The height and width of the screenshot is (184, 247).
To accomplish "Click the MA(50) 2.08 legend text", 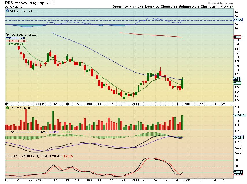I will pos(17,38).
